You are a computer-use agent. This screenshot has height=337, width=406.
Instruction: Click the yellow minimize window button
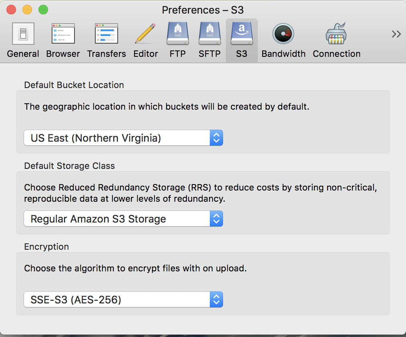[27, 10]
